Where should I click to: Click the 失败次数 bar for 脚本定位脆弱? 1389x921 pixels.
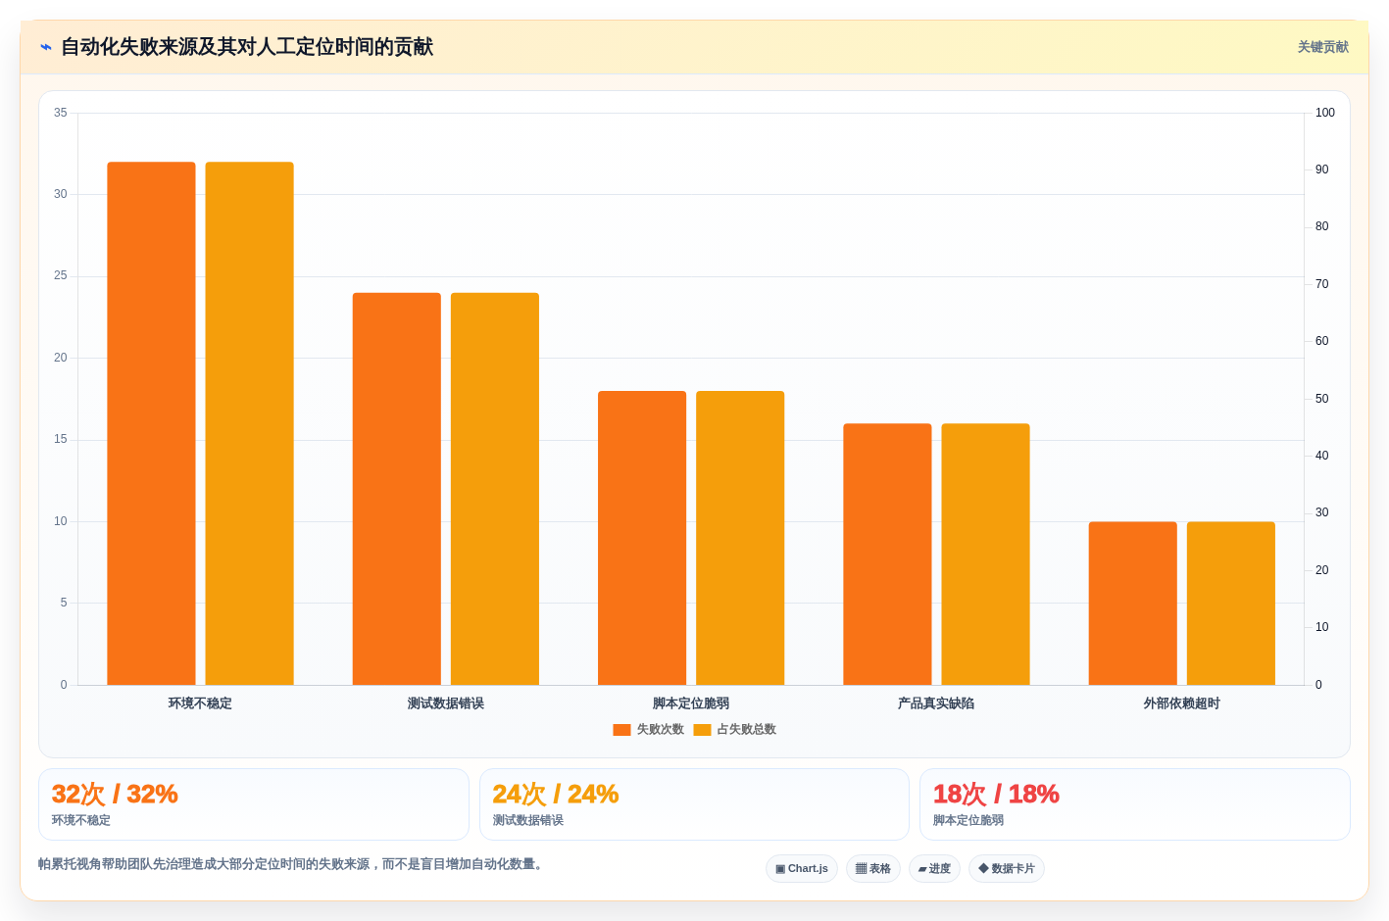[x=642, y=538]
